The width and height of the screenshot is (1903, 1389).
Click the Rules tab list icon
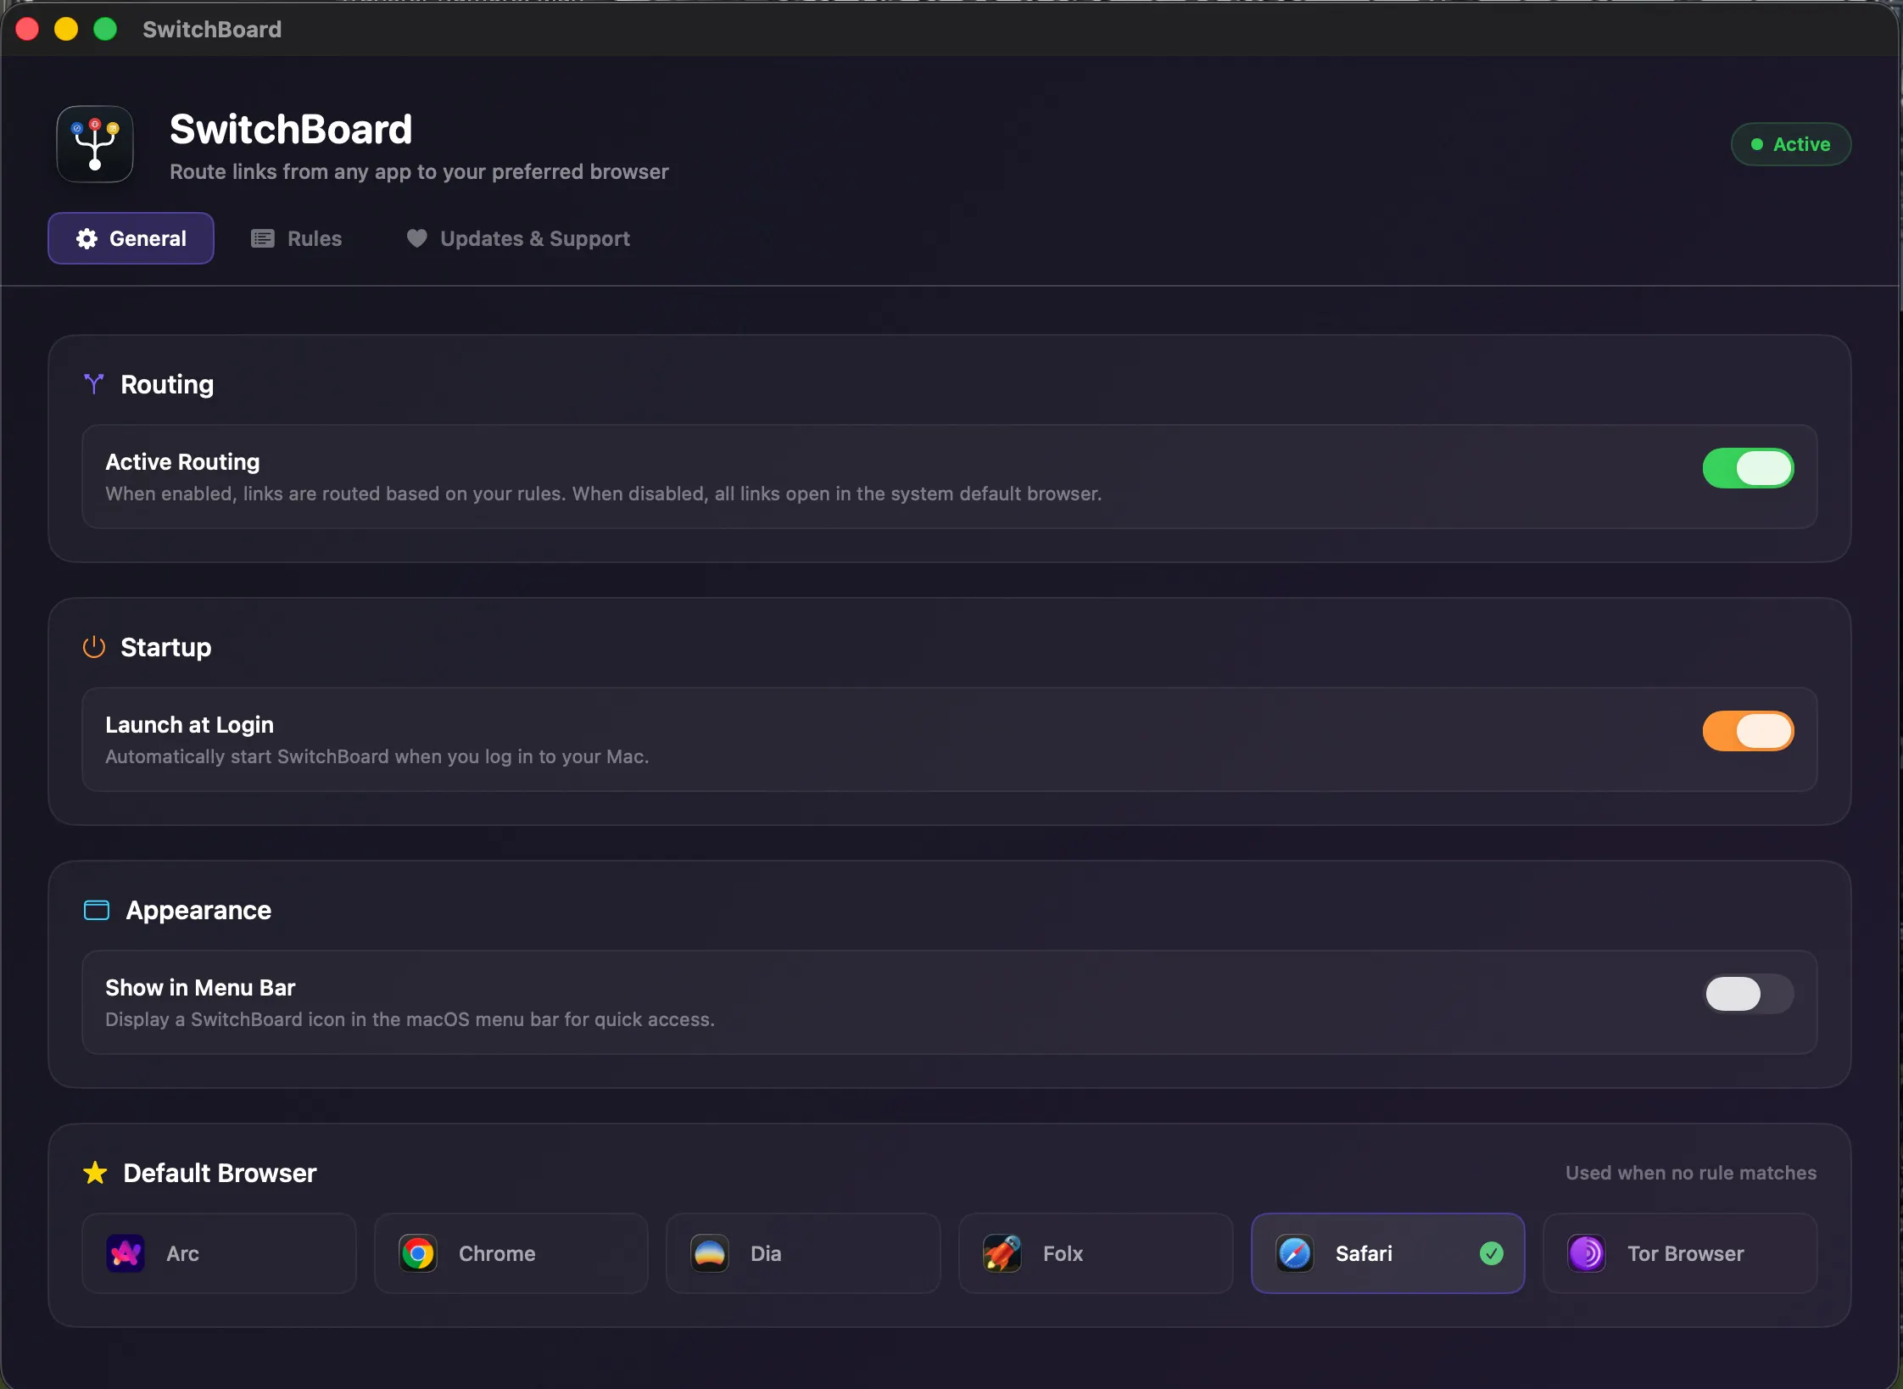[x=263, y=239]
